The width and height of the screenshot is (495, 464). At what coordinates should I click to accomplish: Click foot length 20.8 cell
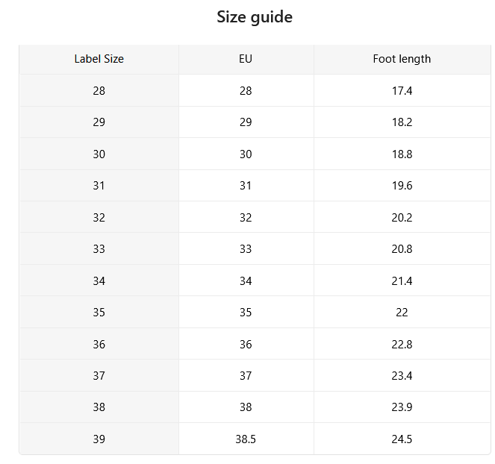click(402, 249)
